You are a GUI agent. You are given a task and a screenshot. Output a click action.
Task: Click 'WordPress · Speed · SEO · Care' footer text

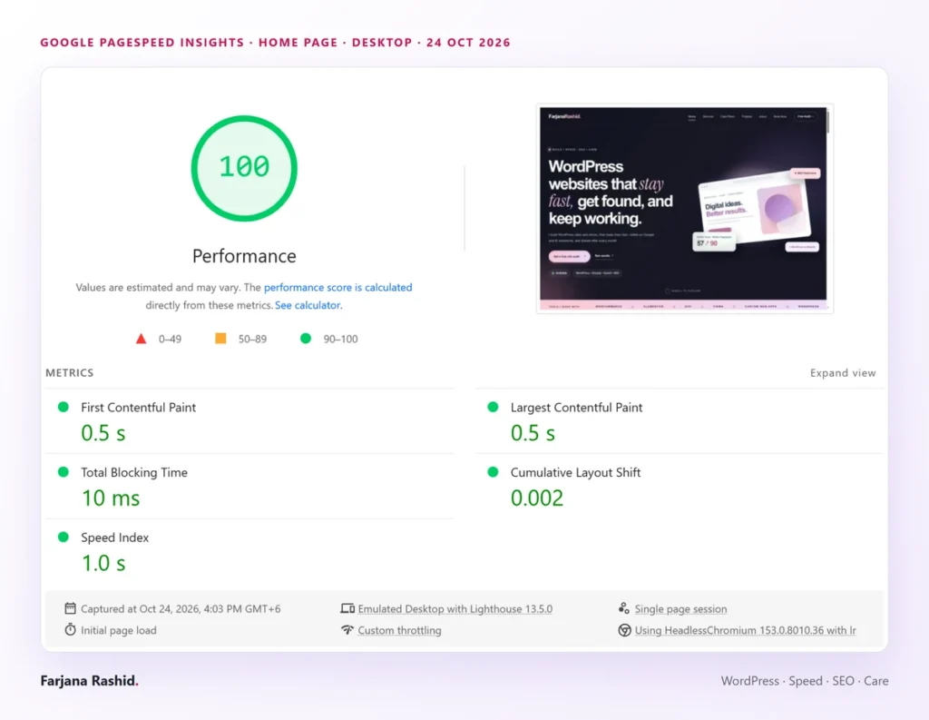805,681
